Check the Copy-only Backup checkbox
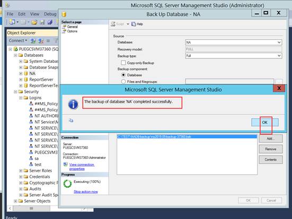 (123, 63)
